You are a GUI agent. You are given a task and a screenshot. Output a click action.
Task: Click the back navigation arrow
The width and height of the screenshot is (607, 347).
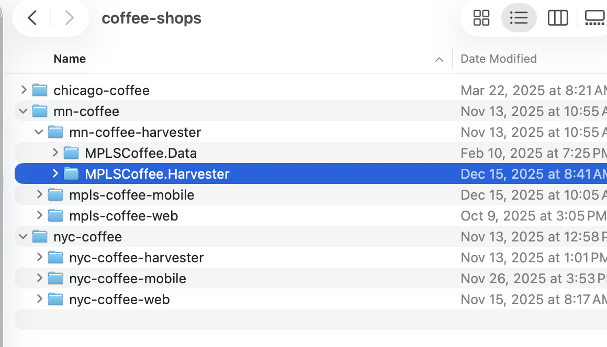pyautogui.click(x=31, y=17)
